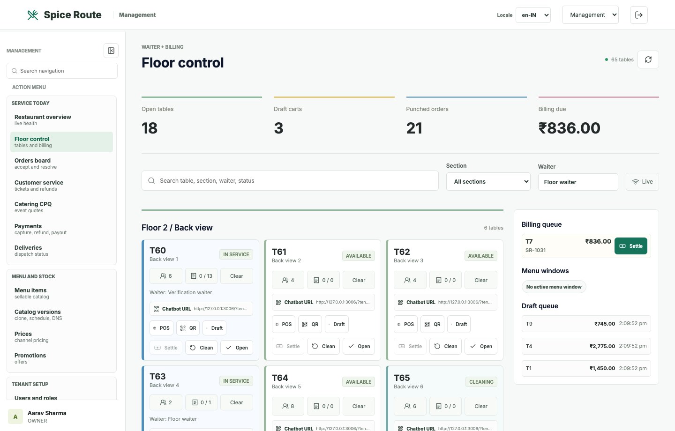The image size is (675, 431).
Task: Click guests count 8 on T64
Action: [x=288, y=406]
